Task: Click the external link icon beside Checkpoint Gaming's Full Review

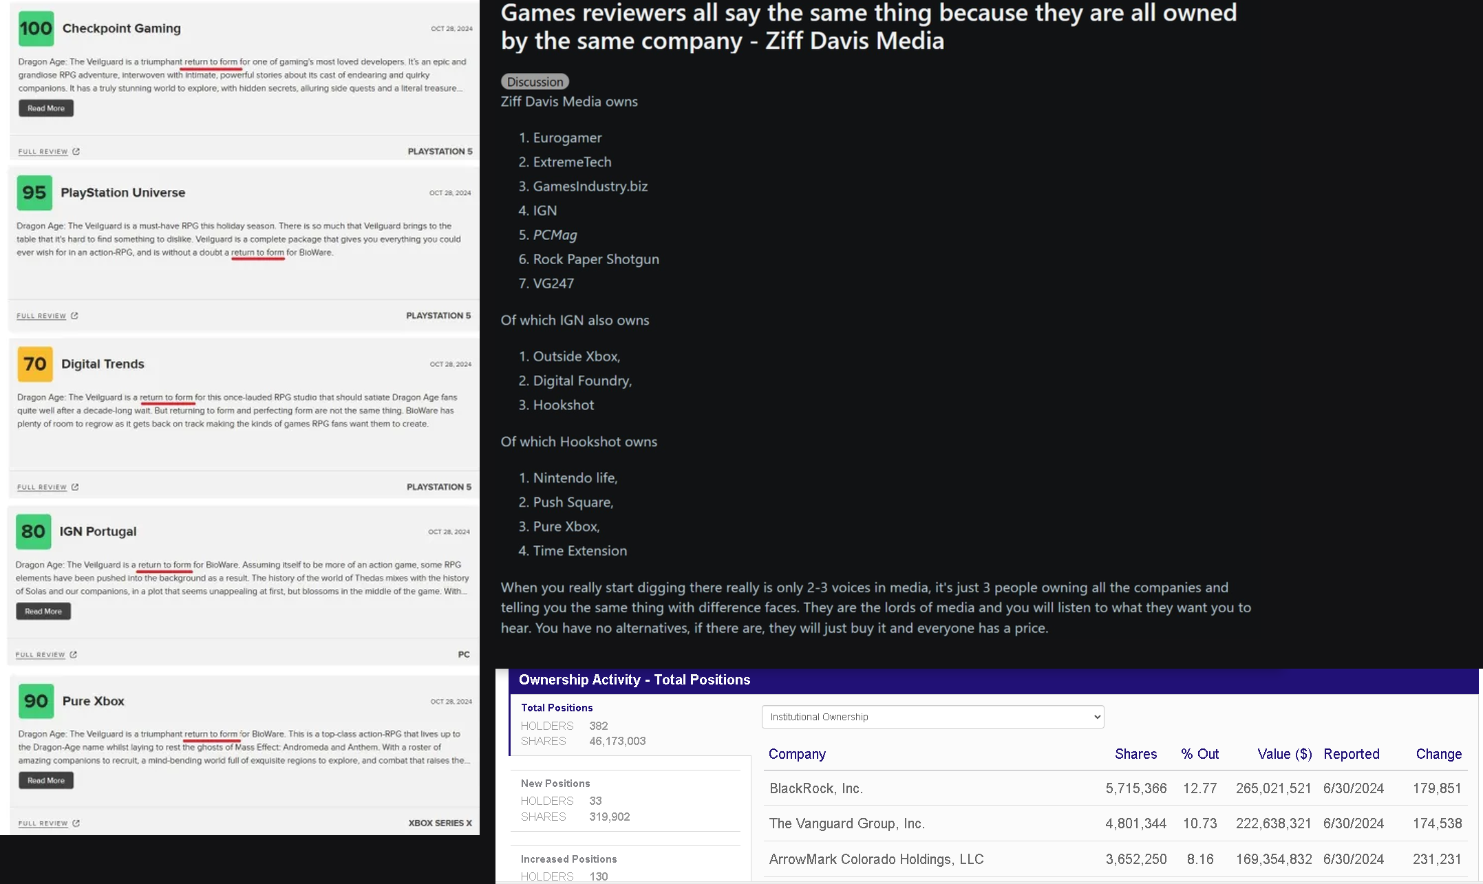Action: point(76,151)
